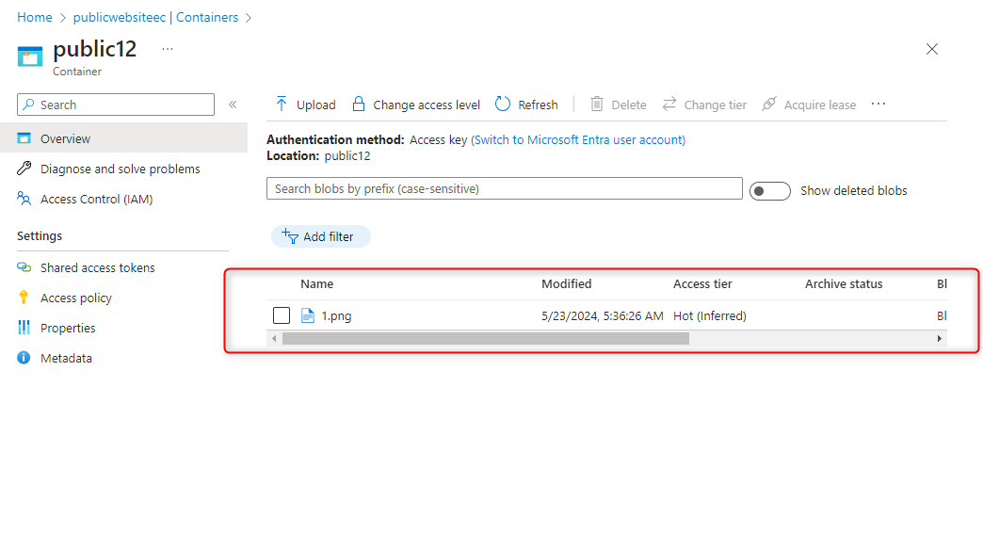Switch to Microsoft Entra user account
983x548 pixels.
pos(578,139)
